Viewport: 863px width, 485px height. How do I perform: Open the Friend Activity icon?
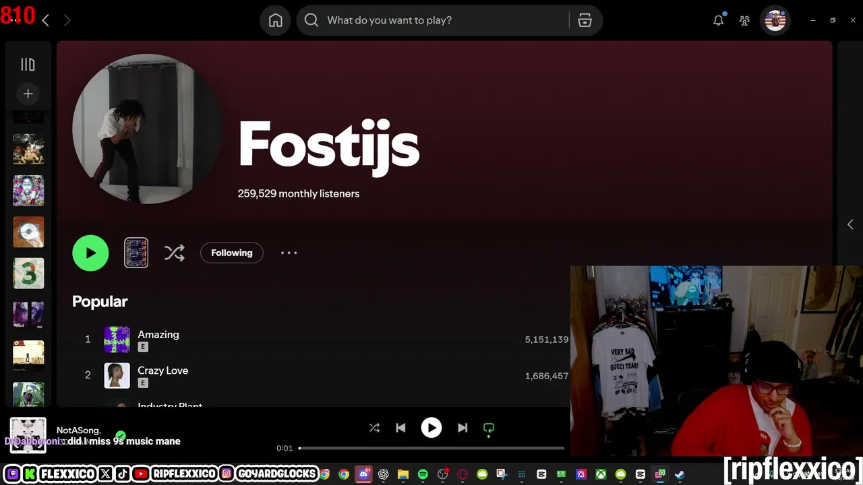click(744, 20)
